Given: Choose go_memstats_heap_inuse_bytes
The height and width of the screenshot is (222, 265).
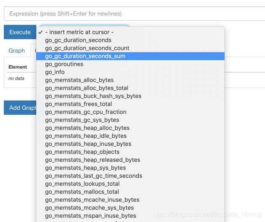Looking at the screenshot, I should 130,144.
